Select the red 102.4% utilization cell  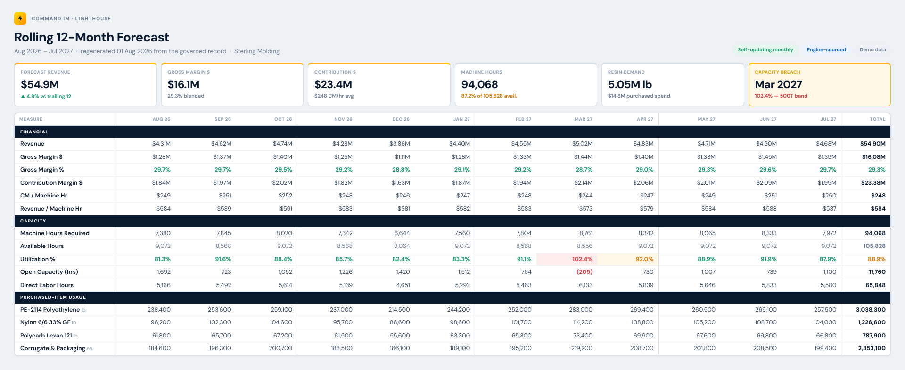pos(567,259)
